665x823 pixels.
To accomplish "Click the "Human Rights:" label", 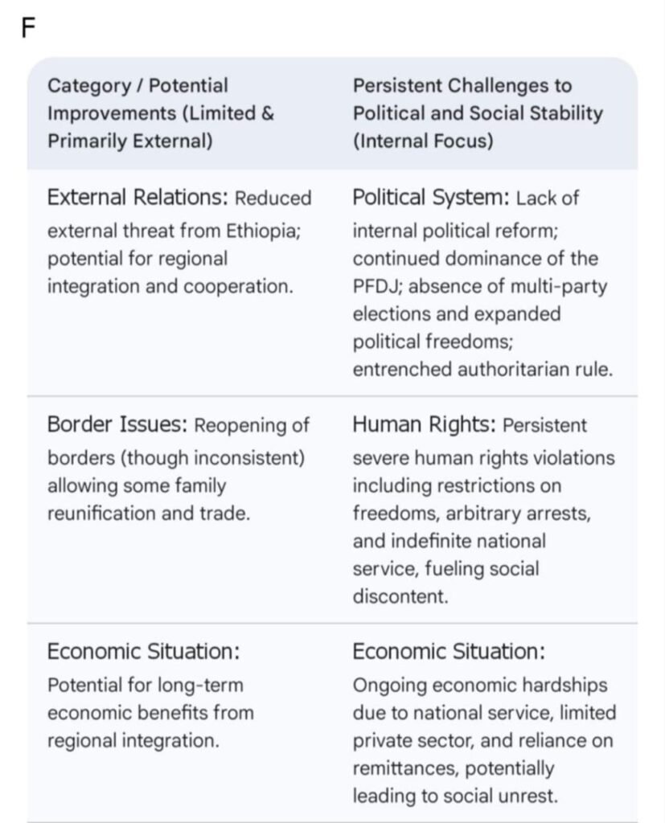I will [424, 424].
